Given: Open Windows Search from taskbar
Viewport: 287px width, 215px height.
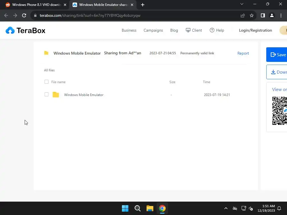Looking at the screenshot, I should tap(137, 208).
